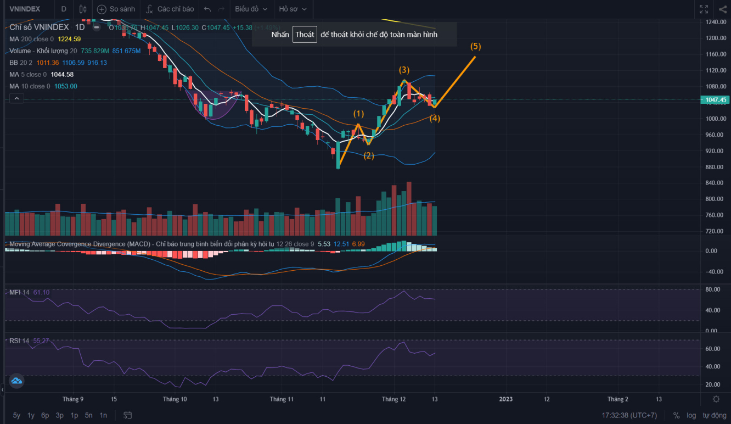731x424 pixels.
Task: Undo the last chart action
Action: (x=207, y=9)
